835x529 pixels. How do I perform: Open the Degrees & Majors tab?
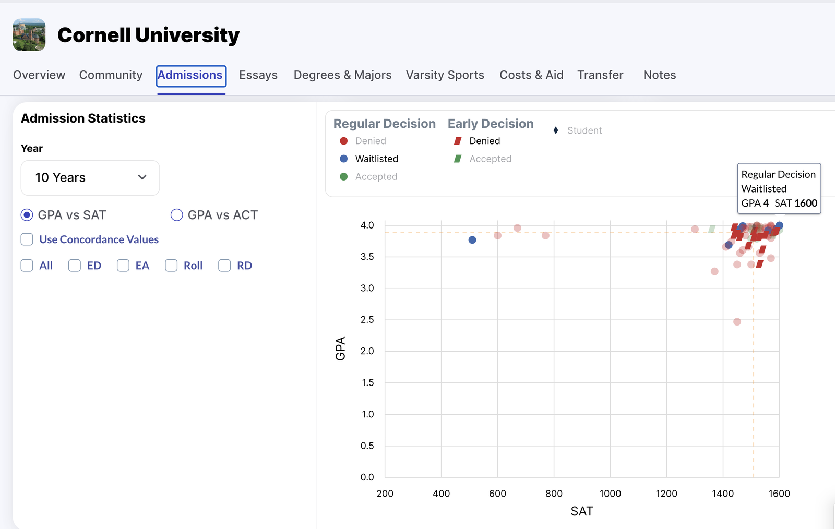[342, 75]
